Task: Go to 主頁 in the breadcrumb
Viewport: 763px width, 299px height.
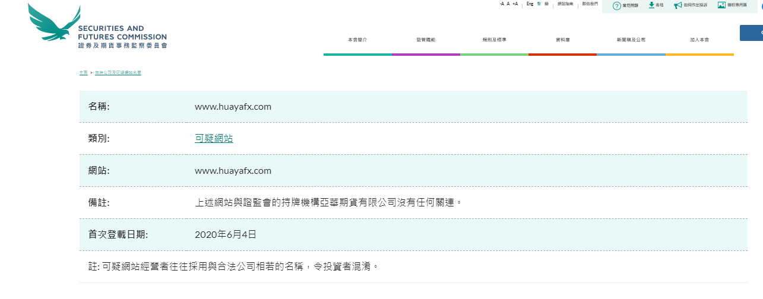Action: (83, 72)
